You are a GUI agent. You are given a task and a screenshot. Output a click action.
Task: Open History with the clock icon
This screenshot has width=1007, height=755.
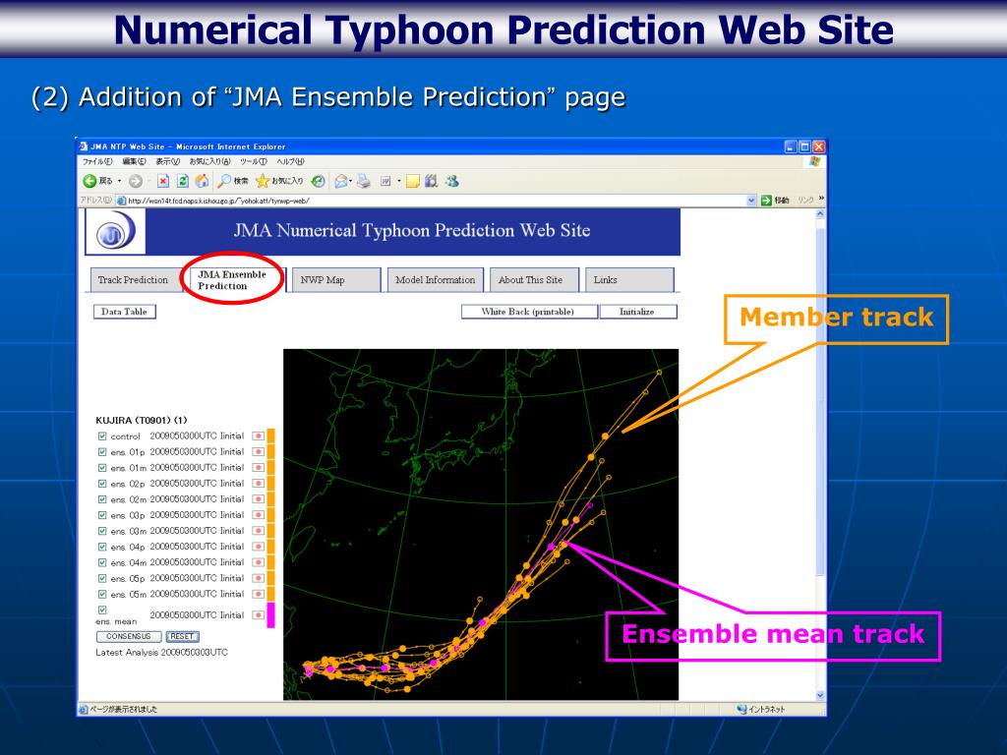[318, 182]
